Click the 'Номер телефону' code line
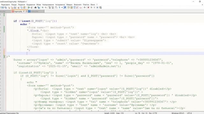This screenshot has width=204, height=114. point(105,102)
